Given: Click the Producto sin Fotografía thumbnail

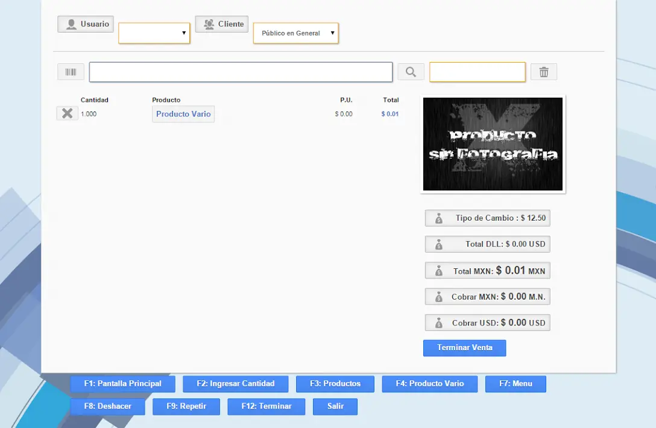Looking at the screenshot, I should point(493,144).
